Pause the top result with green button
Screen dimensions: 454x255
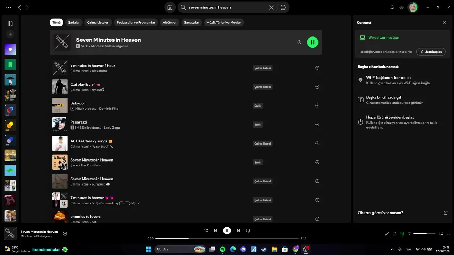312,42
